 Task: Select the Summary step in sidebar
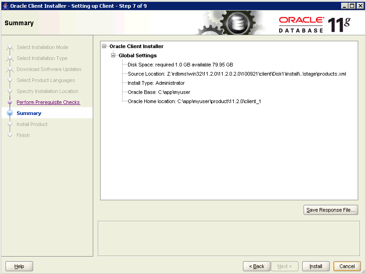(29, 113)
